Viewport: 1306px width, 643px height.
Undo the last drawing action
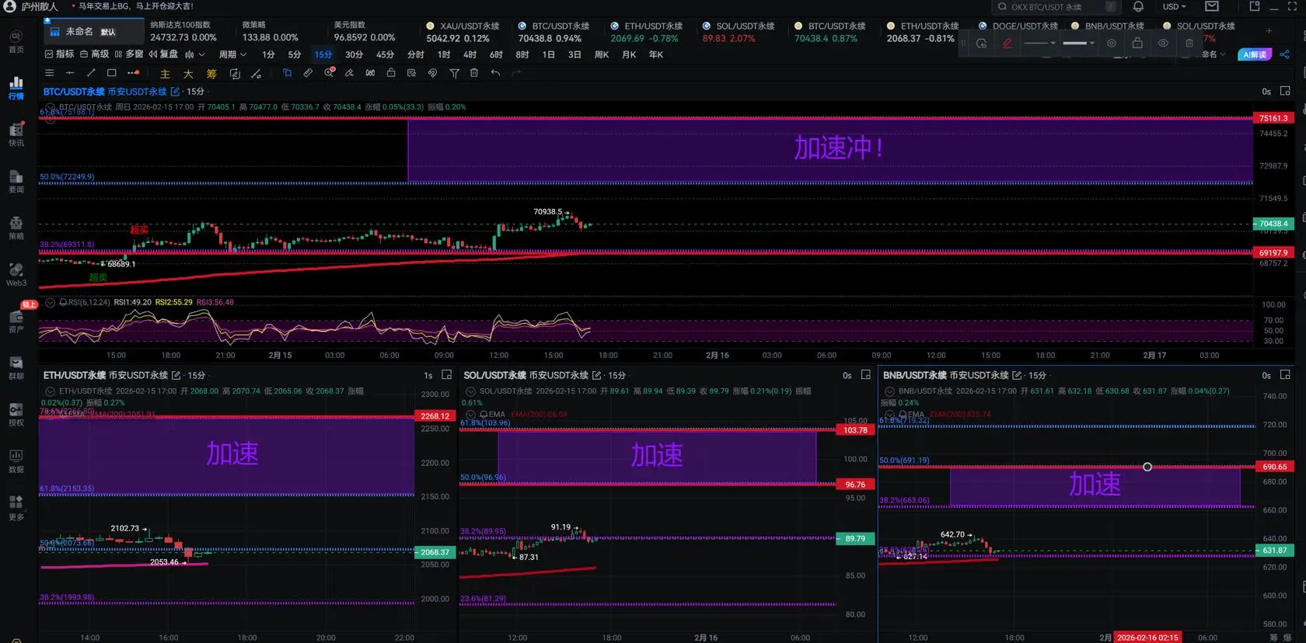(x=495, y=73)
